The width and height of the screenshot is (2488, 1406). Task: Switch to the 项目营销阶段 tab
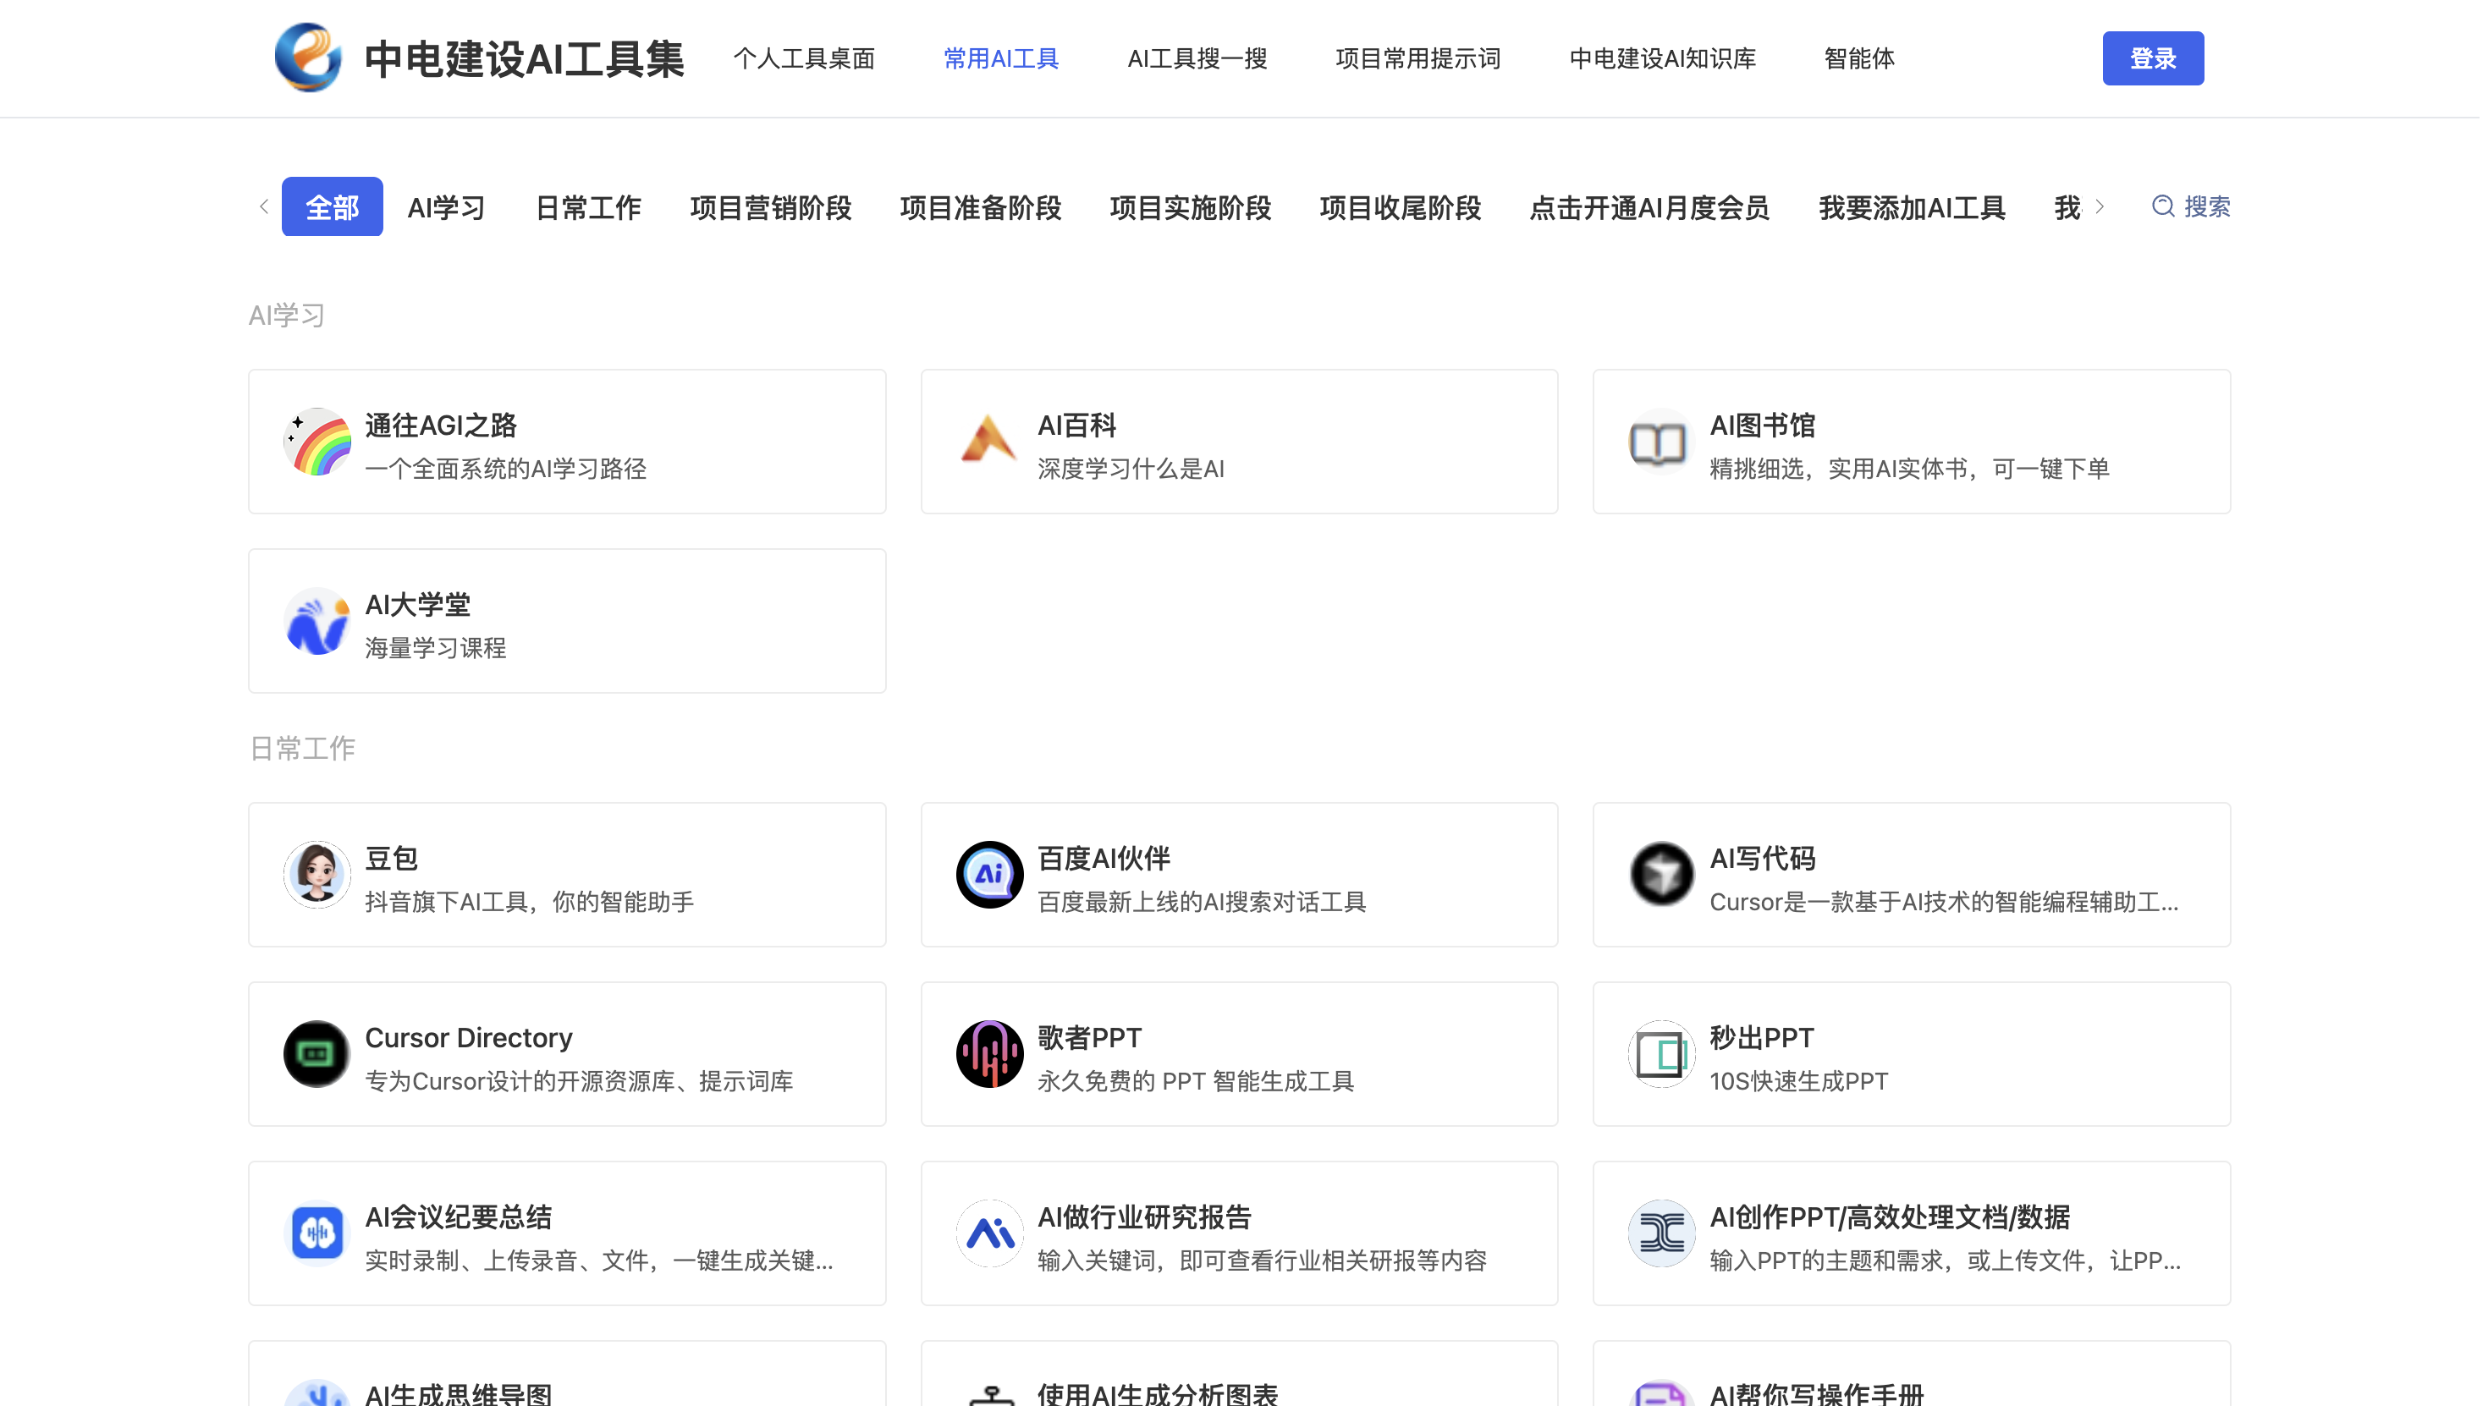773,209
